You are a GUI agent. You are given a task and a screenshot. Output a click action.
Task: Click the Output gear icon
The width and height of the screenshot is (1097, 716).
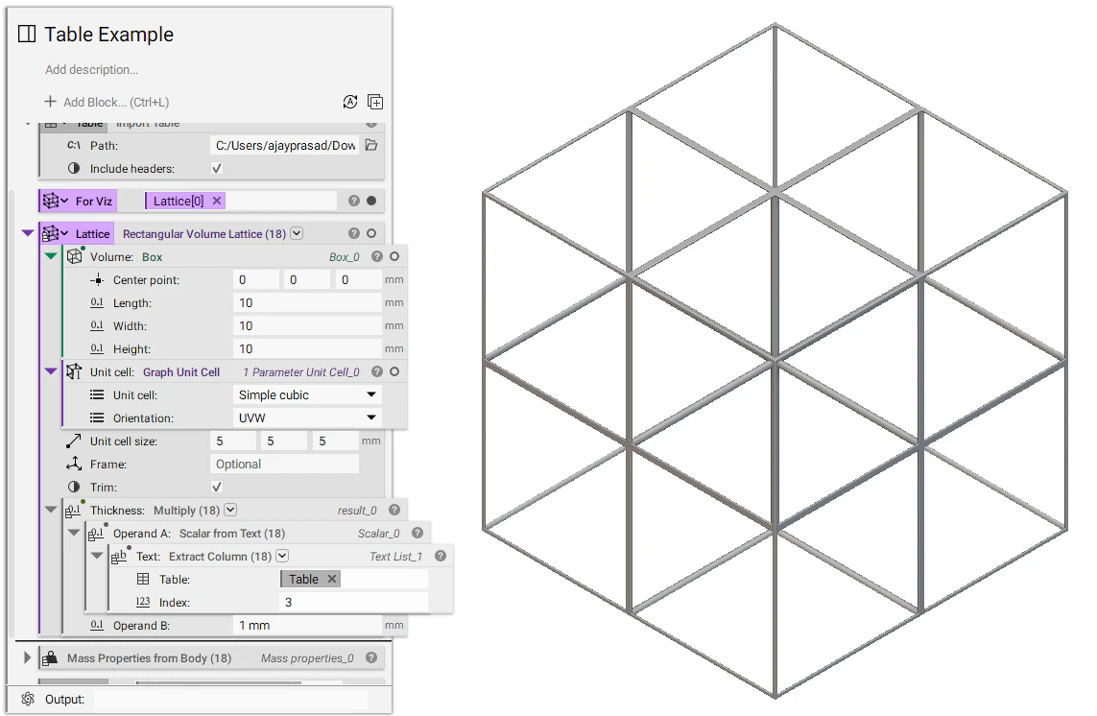28,699
